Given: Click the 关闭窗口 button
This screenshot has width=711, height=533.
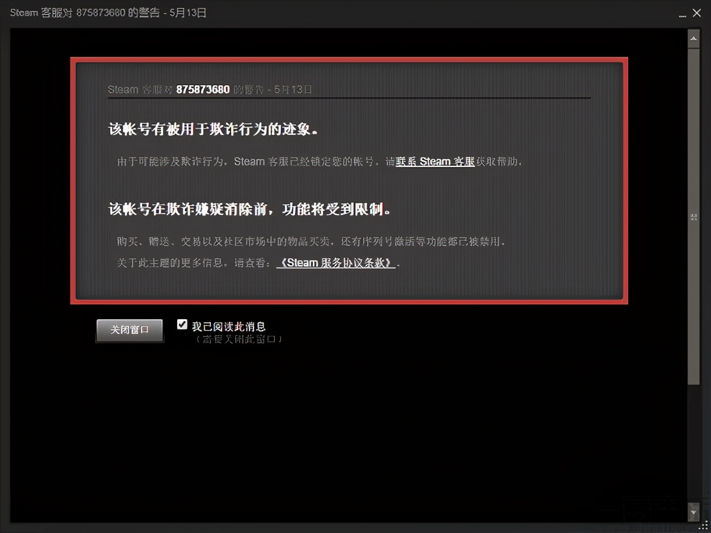Looking at the screenshot, I should tap(129, 330).
